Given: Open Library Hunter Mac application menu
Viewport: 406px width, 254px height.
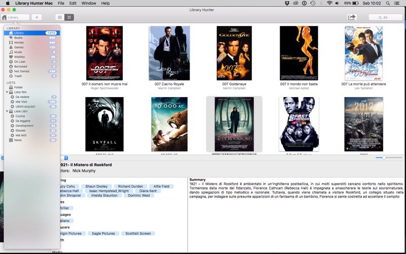Looking at the screenshot, I should [x=34, y=3].
